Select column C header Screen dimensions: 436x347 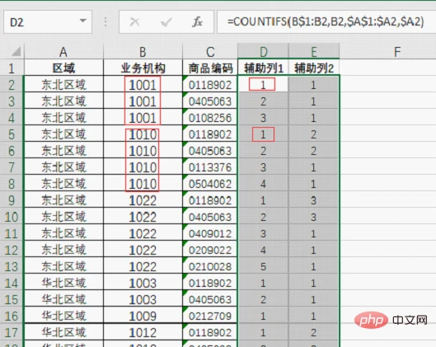click(210, 52)
